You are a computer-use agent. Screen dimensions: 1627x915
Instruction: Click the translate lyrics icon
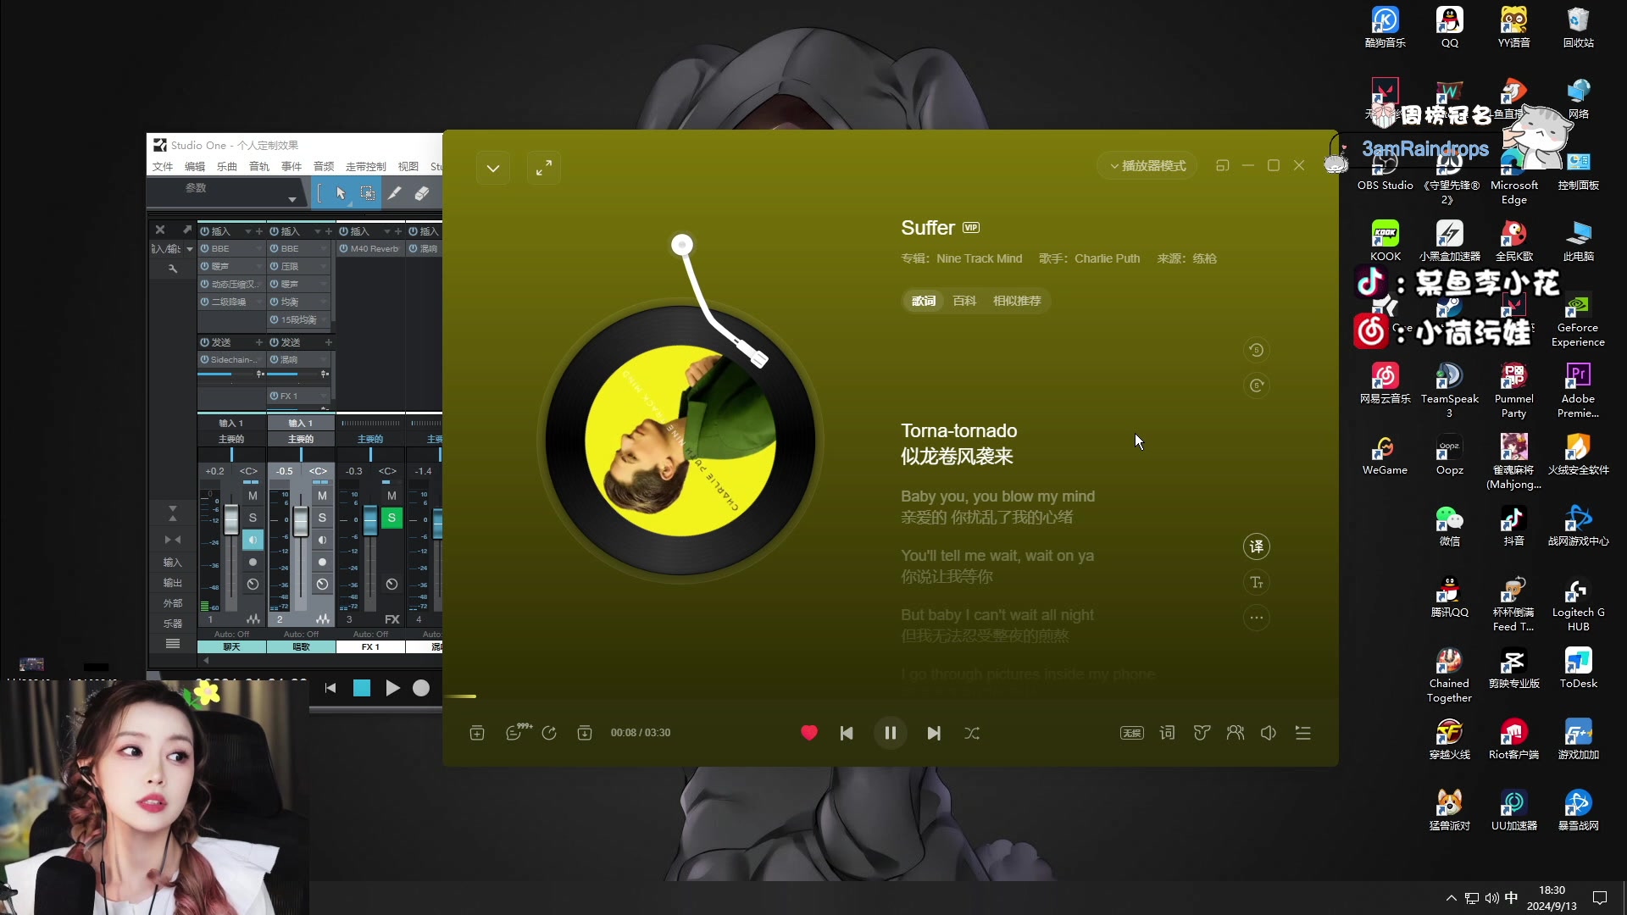[1255, 546]
